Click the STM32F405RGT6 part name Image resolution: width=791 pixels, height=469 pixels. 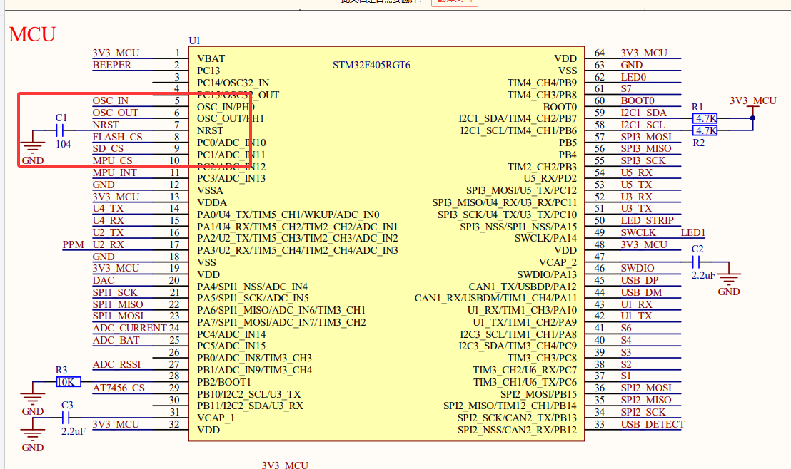coord(371,65)
